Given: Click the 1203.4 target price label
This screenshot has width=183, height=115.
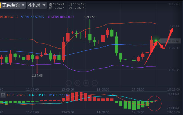Looking at the screenshot, I should click(x=175, y=26).
